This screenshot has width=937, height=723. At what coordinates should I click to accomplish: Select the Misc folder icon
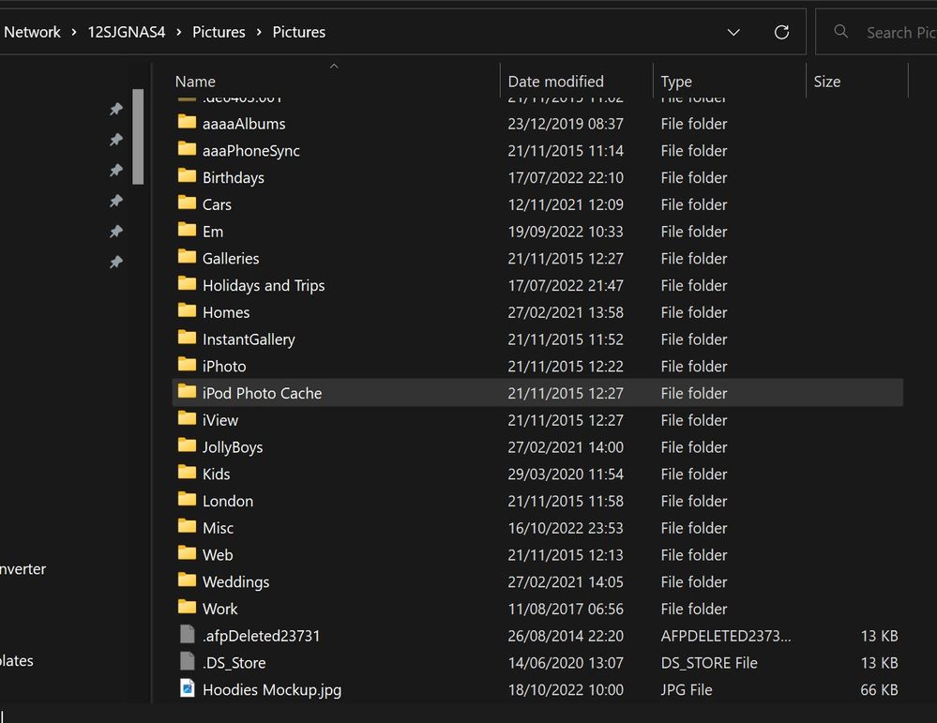tap(187, 526)
